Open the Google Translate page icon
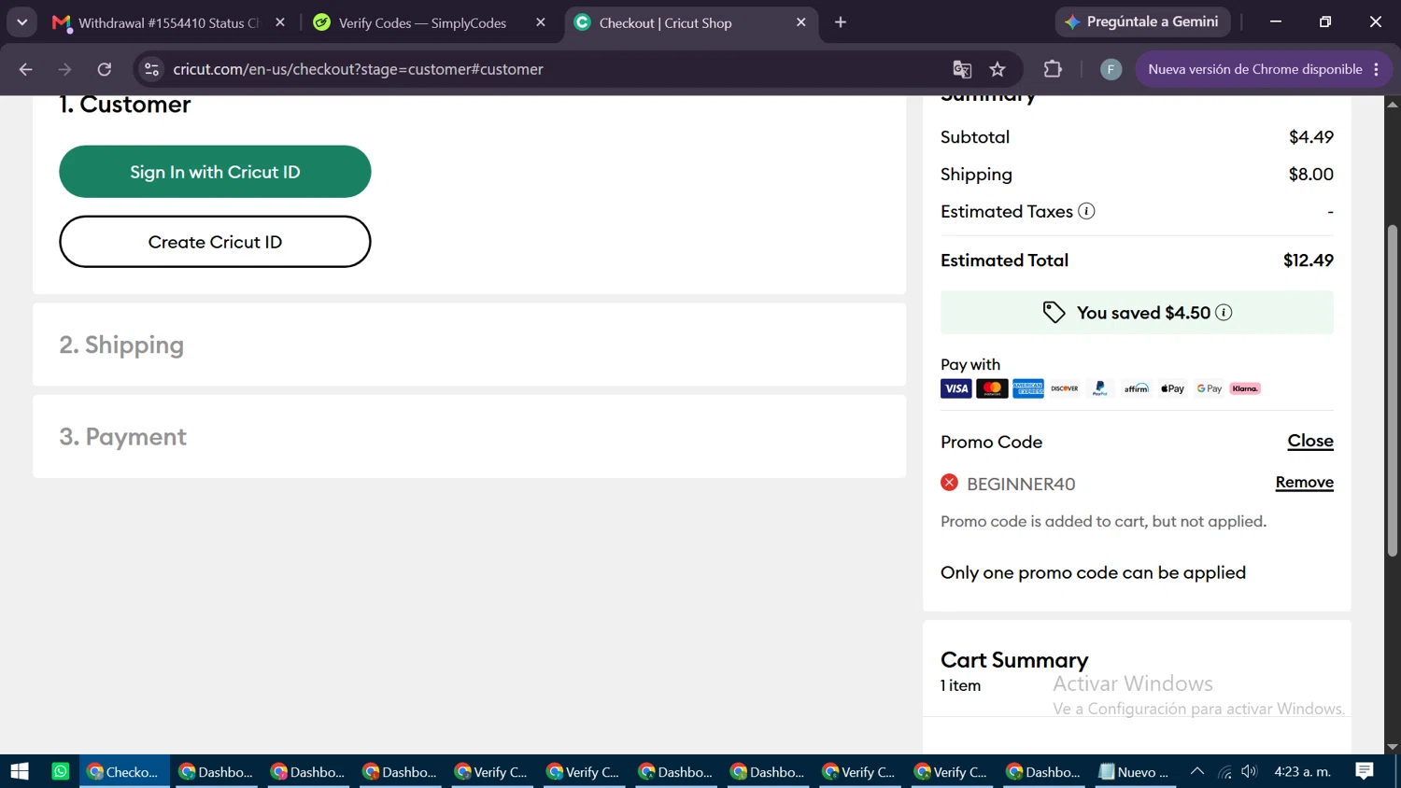 pos(962,69)
